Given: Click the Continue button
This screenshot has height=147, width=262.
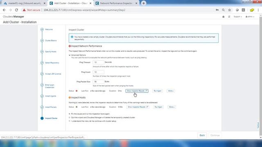Looking at the screenshot, I should (x=215, y=135).
